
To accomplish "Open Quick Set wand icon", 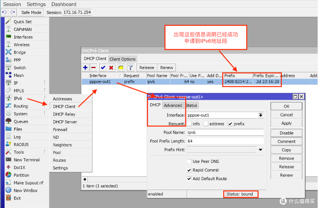I will [9, 21].
